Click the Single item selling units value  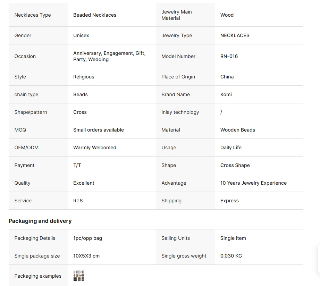pos(233,238)
